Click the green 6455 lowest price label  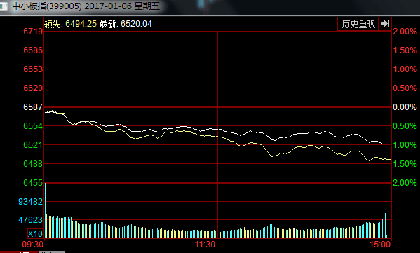click(x=33, y=183)
